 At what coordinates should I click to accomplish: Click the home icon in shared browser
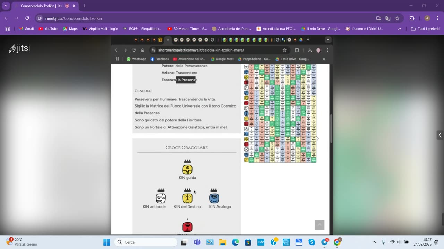point(143,50)
